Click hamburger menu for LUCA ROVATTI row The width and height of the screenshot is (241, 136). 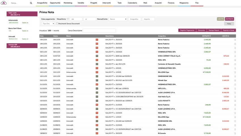coord(235,101)
